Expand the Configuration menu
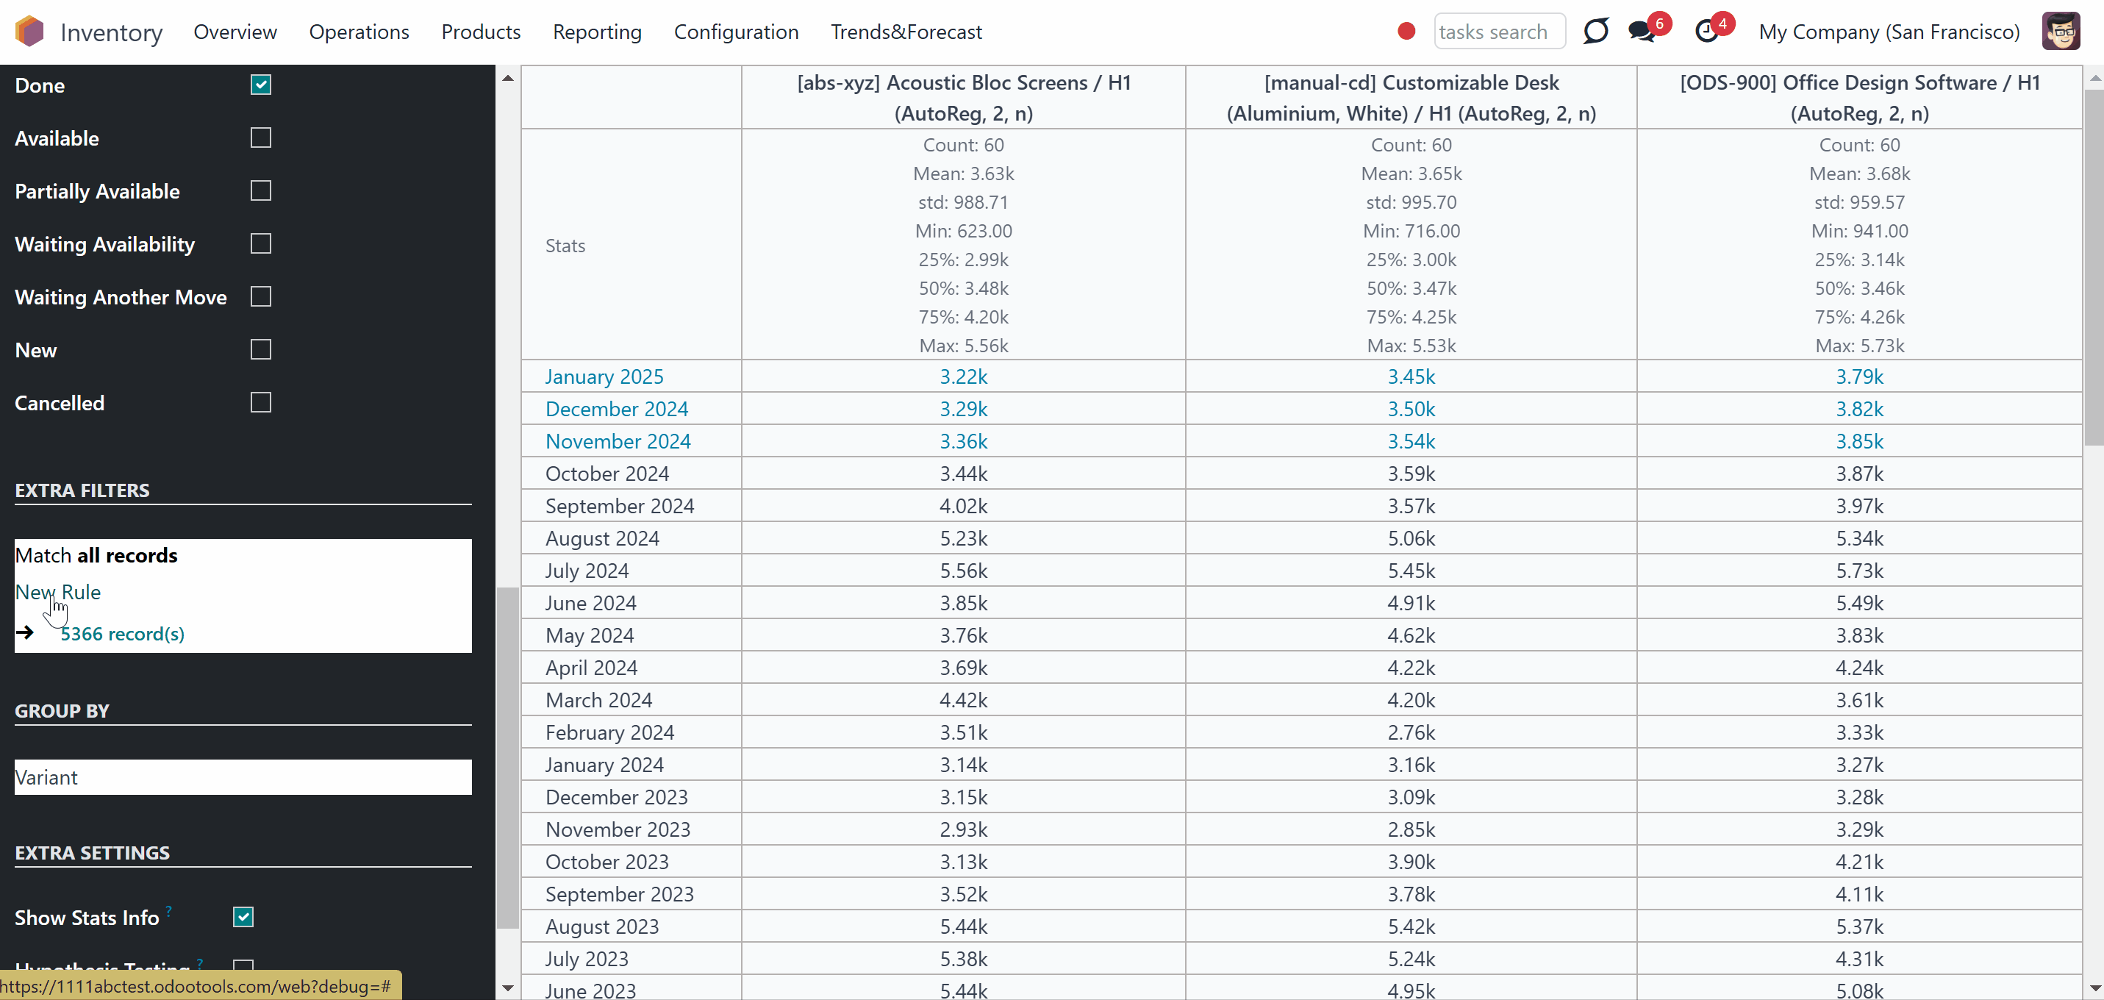 pos(736,32)
